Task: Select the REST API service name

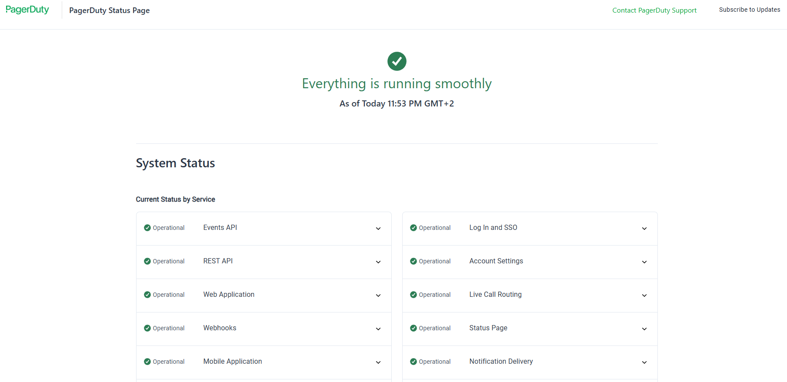Action: click(x=218, y=261)
